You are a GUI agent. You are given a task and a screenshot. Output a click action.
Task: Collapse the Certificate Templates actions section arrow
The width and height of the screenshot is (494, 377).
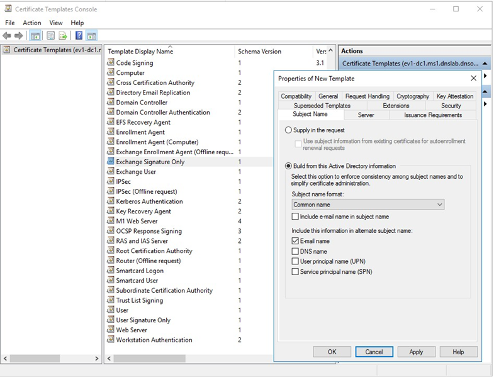tap(485, 64)
